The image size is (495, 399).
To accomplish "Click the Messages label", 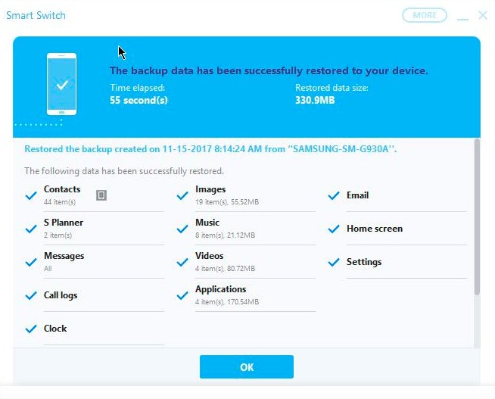I will (x=64, y=256).
